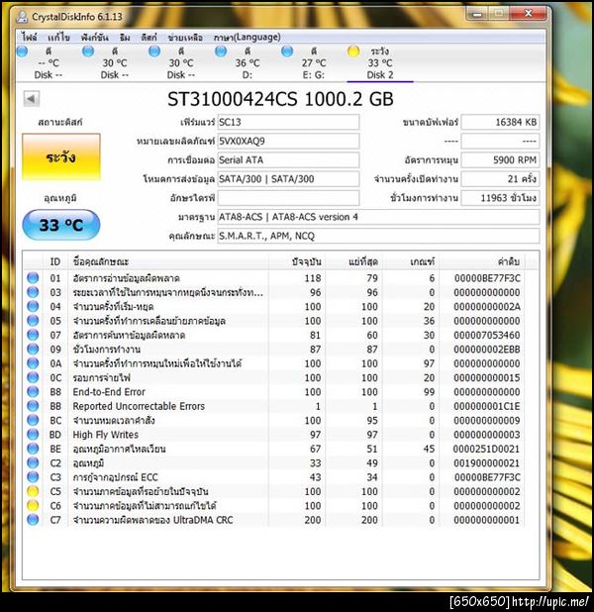Click the blue status icon of attribute 0C
Viewport: 594px width, 612px height.
pos(33,377)
